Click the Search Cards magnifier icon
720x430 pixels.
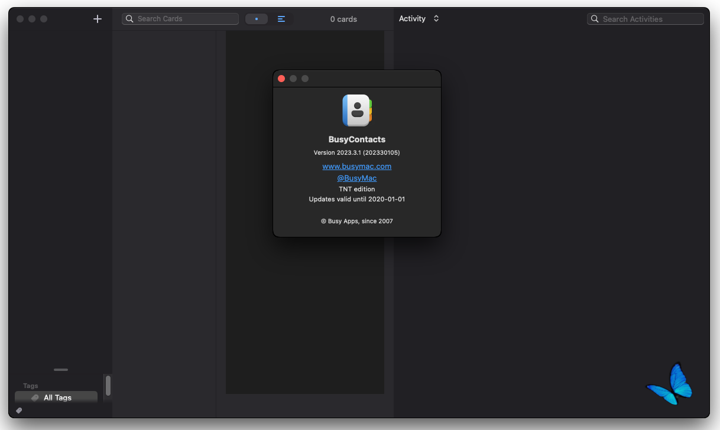tap(130, 19)
